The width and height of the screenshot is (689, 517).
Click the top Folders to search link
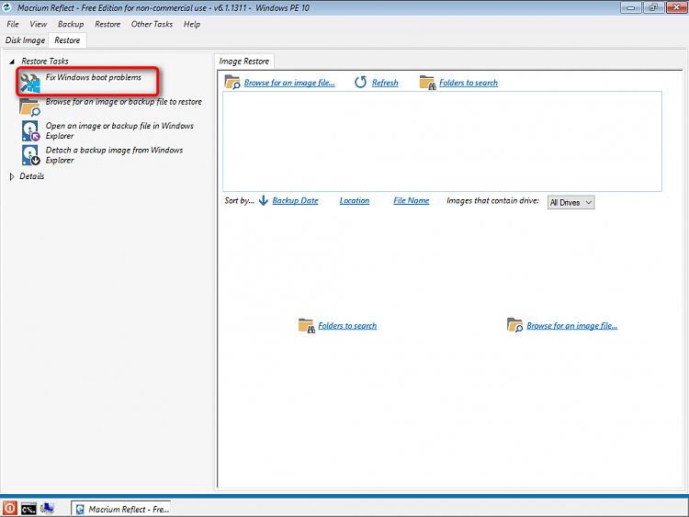point(469,83)
